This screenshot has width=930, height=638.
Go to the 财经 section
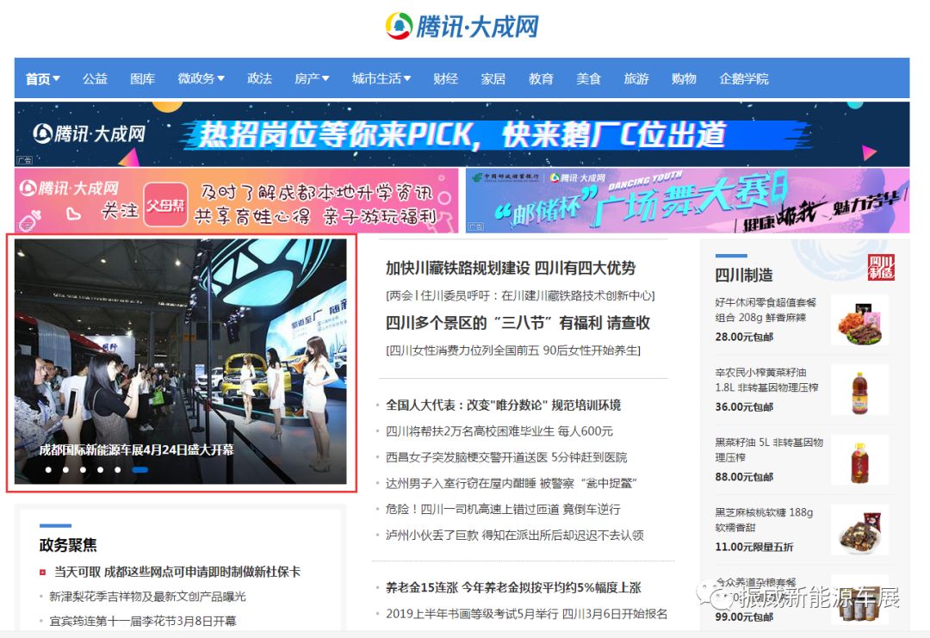point(445,78)
